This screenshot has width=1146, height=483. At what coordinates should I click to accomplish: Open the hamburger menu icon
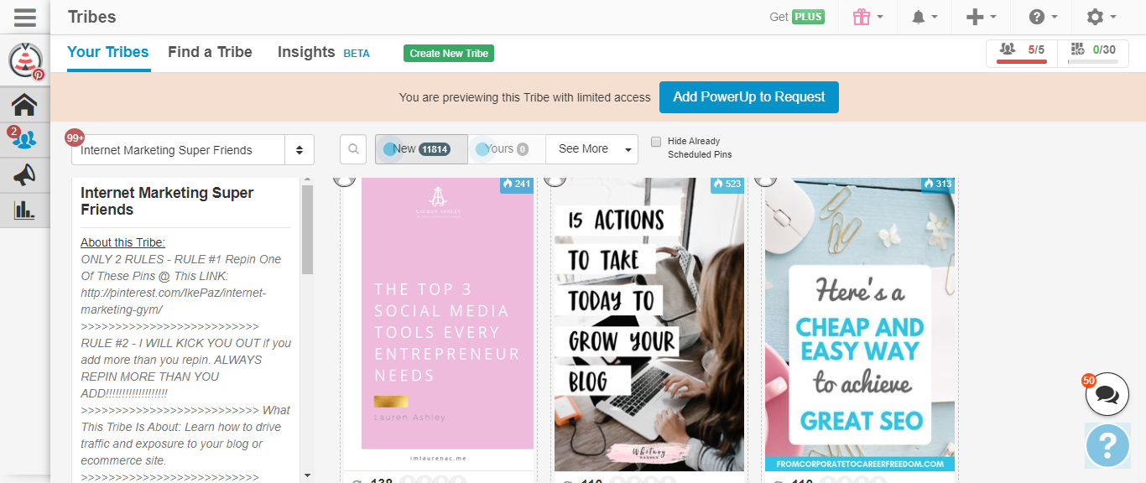click(x=24, y=17)
